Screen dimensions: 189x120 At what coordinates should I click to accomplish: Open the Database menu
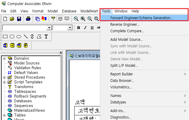pyautogui.click(x=69, y=11)
